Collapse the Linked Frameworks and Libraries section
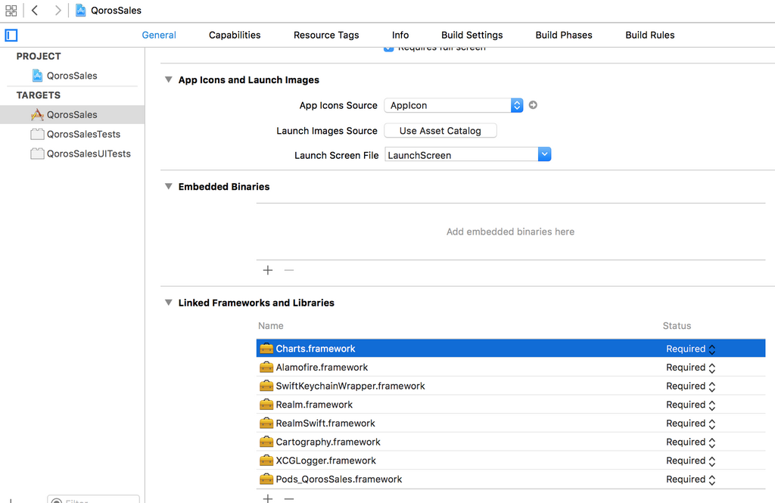 pos(169,303)
